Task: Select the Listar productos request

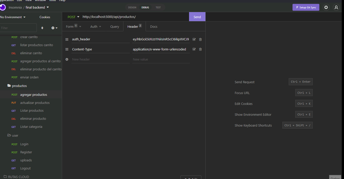Action: coord(32,110)
